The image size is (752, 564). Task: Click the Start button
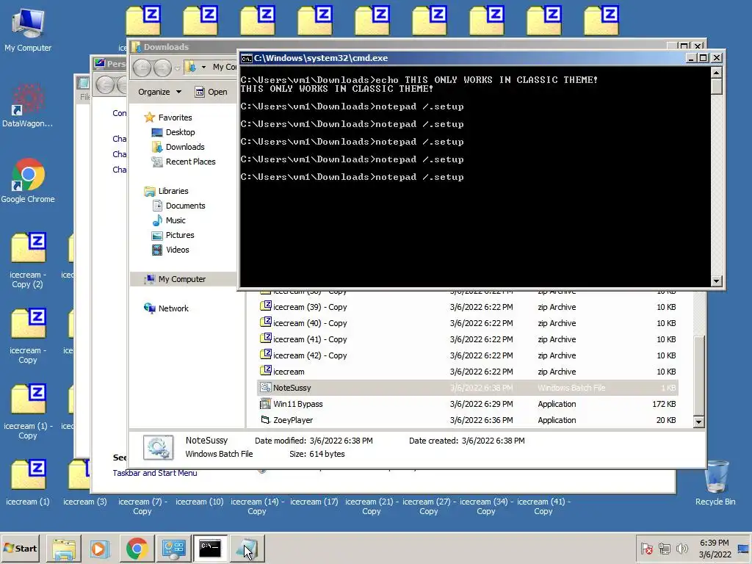[x=20, y=548]
